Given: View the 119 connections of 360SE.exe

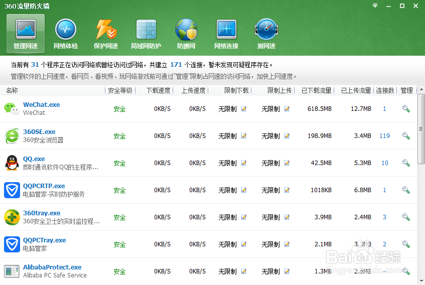Looking at the screenshot, I should tap(385, 136).
